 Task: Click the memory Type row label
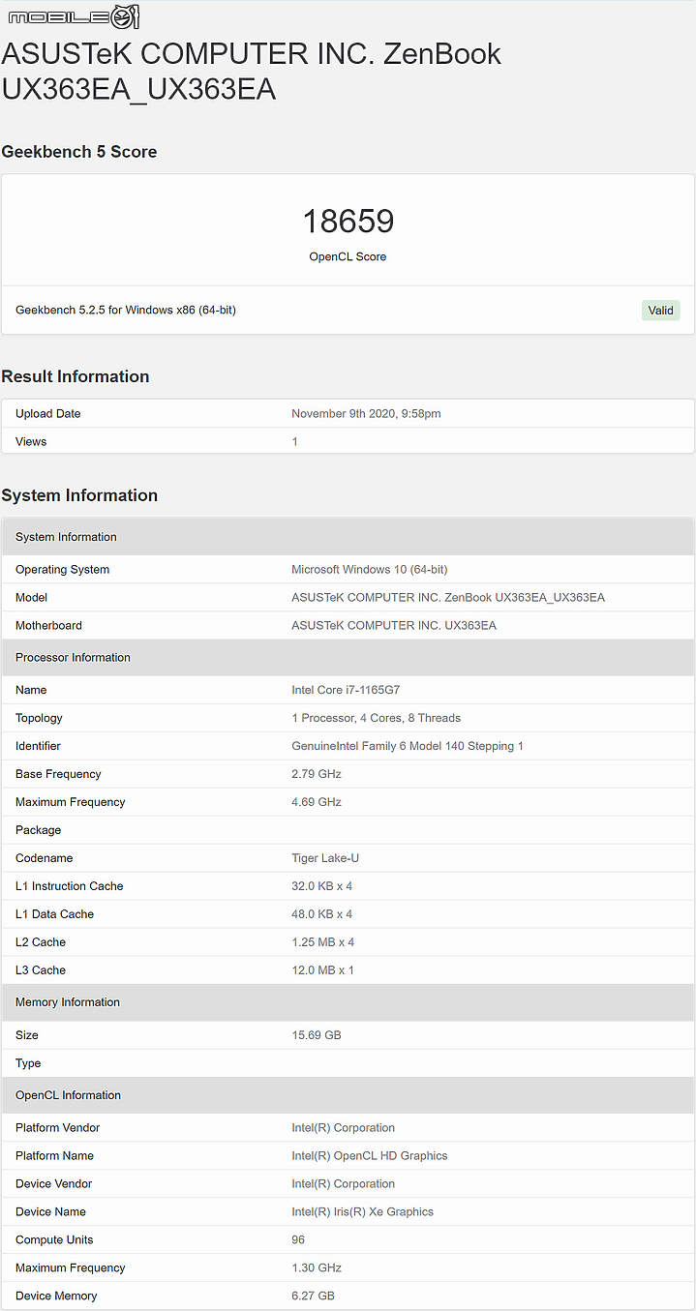tap(28, 1064)
